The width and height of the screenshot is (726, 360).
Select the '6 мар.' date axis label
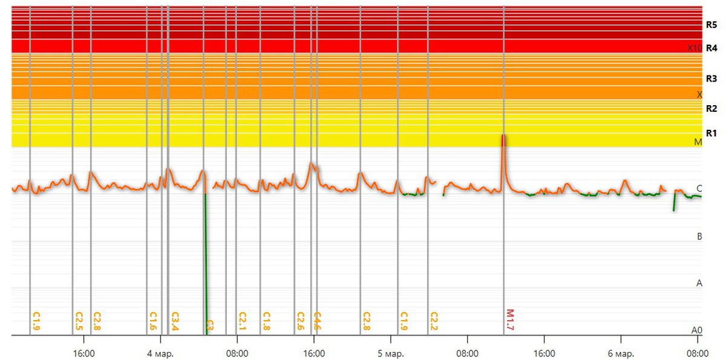pyautogui.click(x=621, y=353)
